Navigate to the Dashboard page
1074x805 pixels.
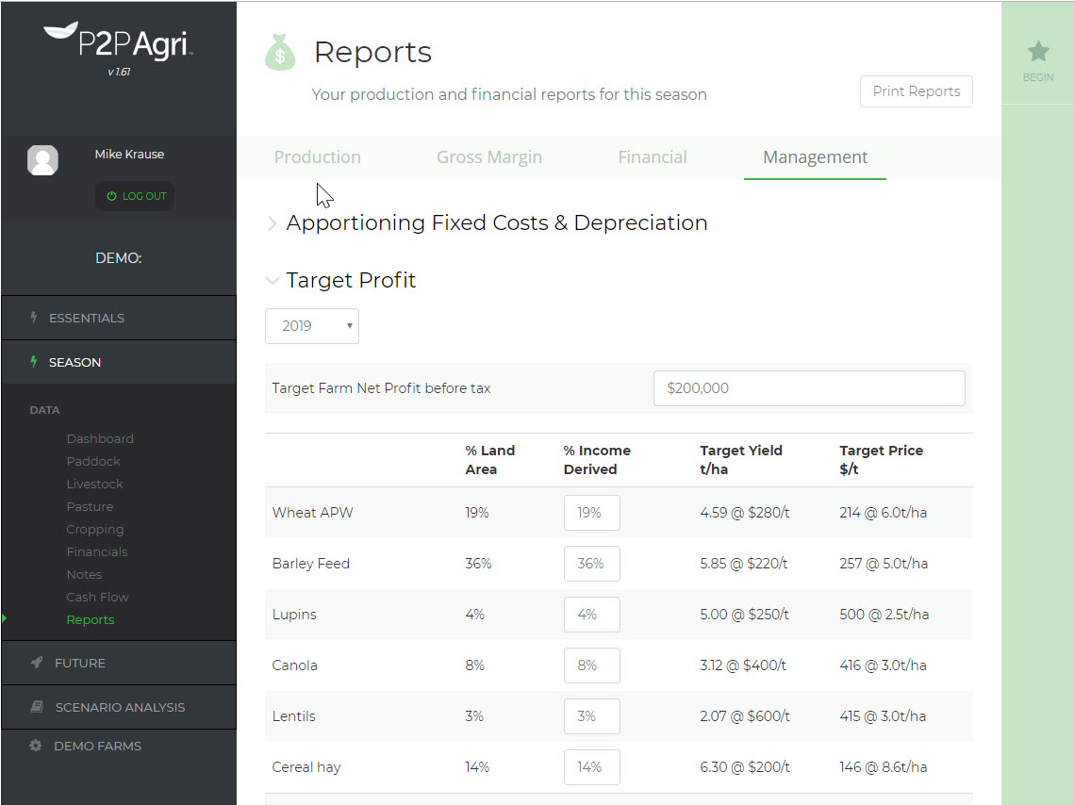point(100,438)
